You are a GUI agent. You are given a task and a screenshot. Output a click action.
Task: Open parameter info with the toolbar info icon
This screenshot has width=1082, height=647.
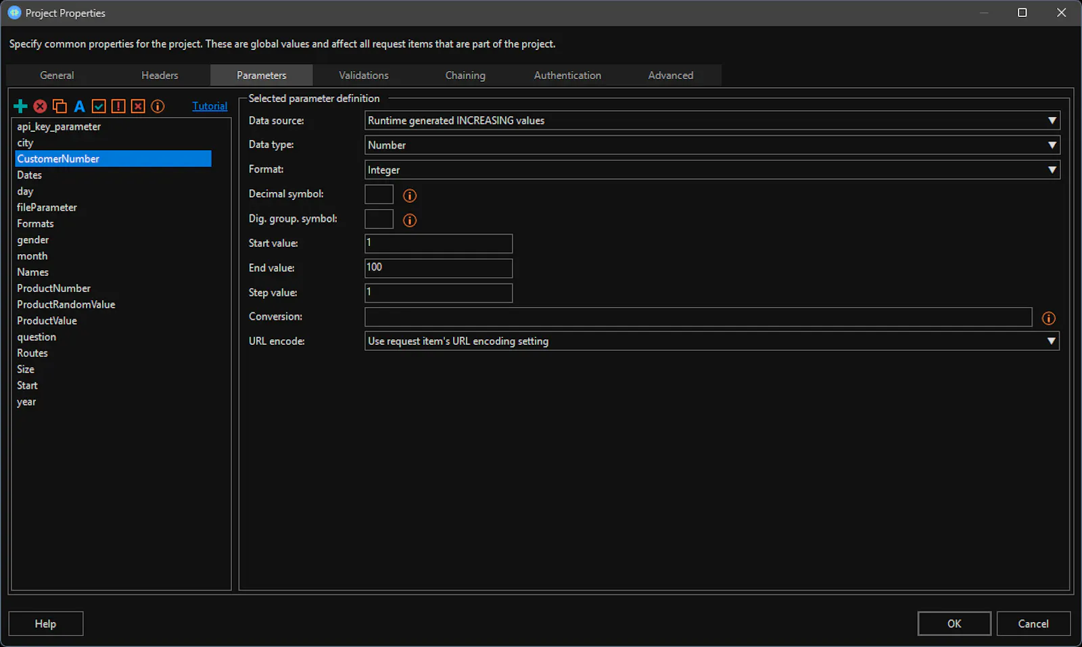158,106
